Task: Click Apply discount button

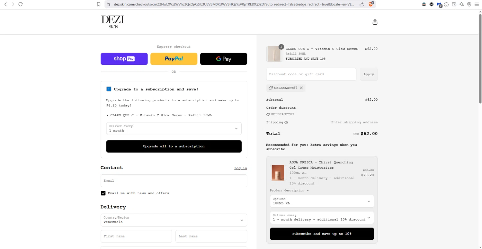Action: point(369,74)
